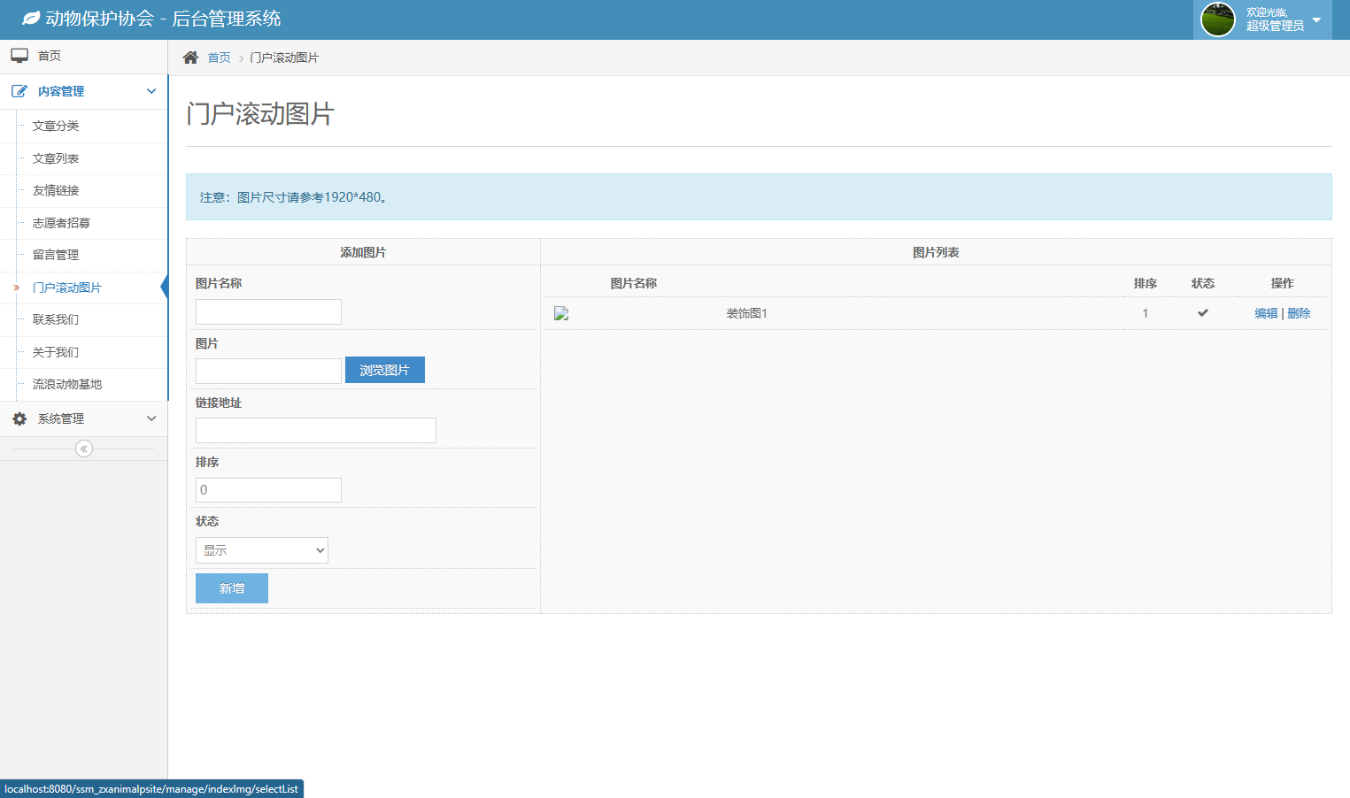
Task: Open the user menu dropdown arrow
Action: pos(1316,19)
